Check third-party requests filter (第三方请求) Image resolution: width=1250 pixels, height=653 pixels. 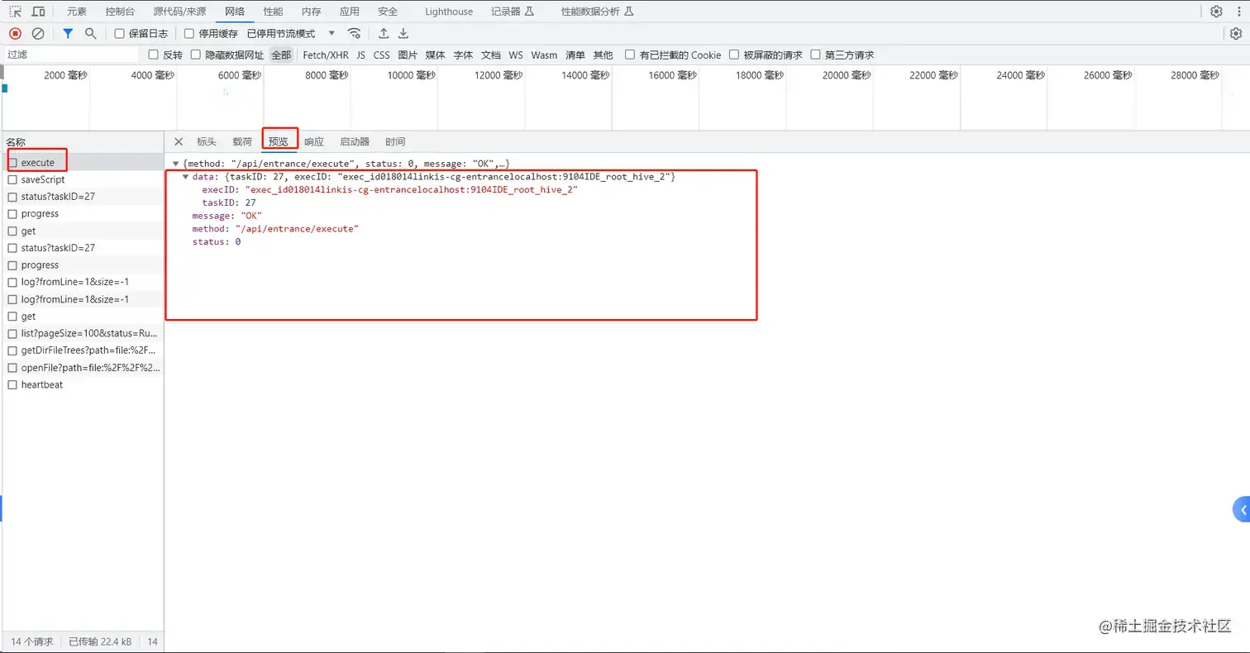(x=815, y=55)
